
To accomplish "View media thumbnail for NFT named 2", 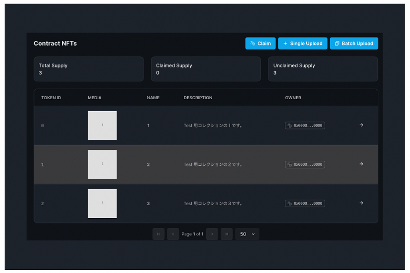I will [102, 165].
